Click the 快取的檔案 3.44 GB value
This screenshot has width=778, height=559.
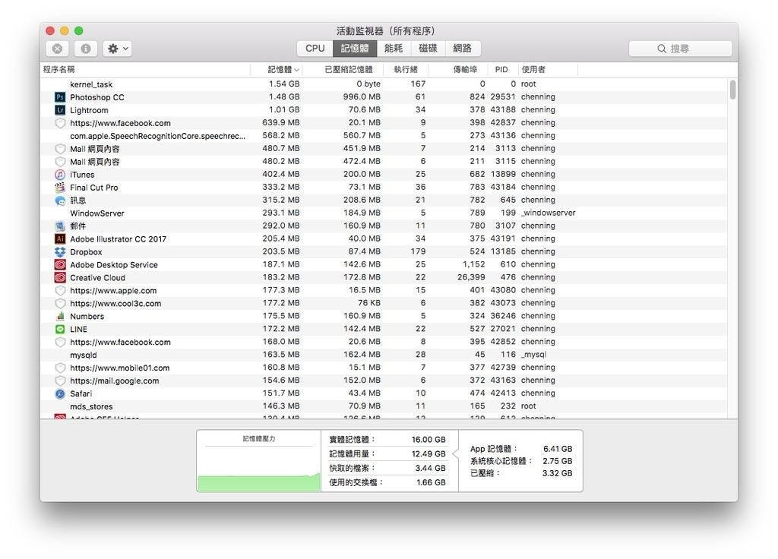pyautogui.click(x=430, y=468)
